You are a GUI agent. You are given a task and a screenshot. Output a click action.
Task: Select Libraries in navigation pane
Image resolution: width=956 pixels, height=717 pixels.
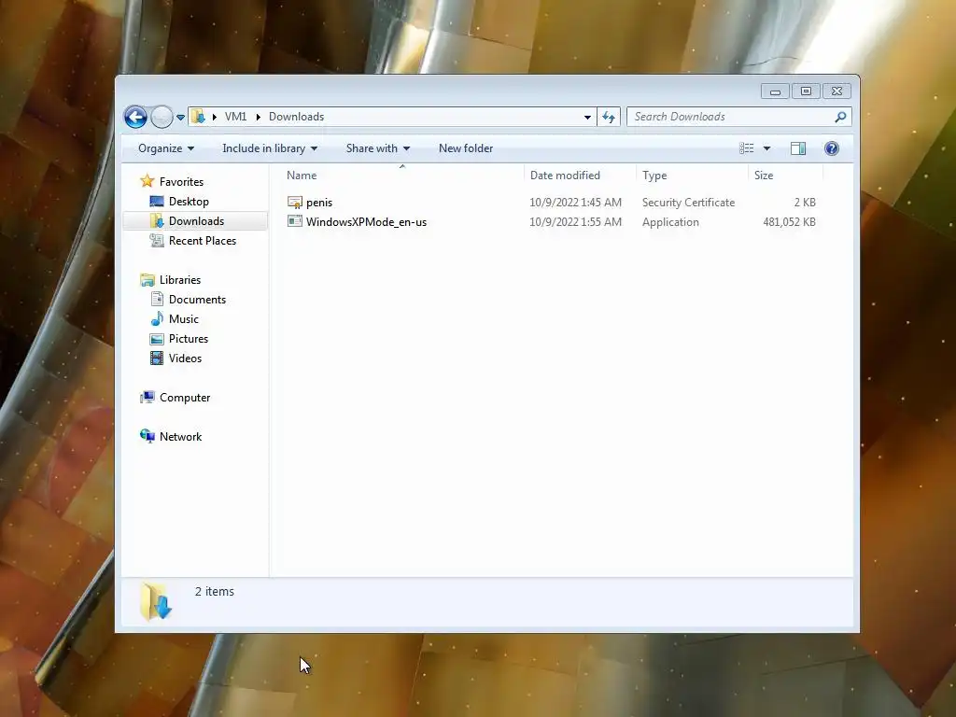(180, 280)
